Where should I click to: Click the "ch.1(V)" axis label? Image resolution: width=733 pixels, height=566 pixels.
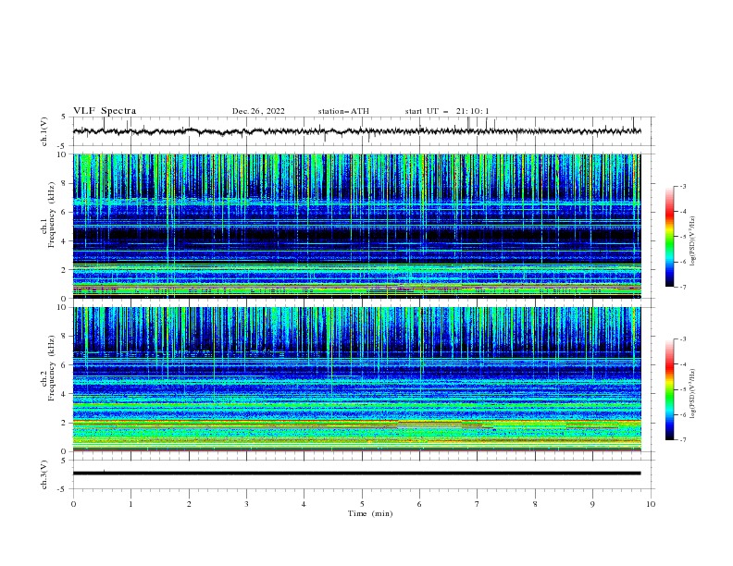[44, 131]
